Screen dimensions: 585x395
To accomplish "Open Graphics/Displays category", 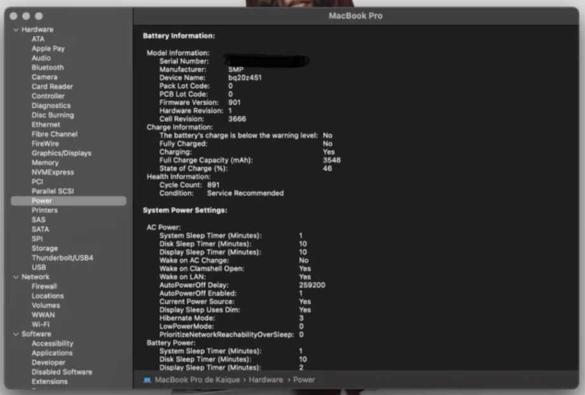I will 62,153.
